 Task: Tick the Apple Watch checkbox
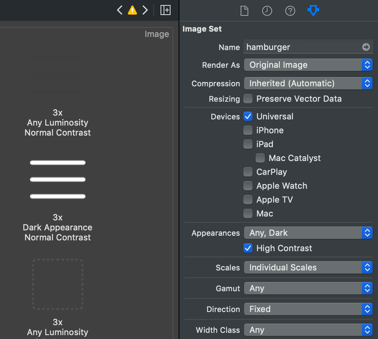click(248, 186)
